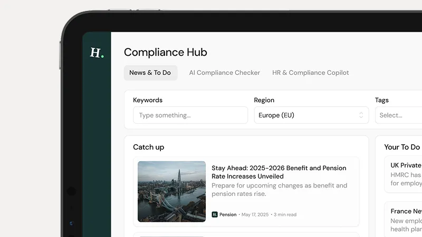Click the Your To Do section heading

[x=401, y=147]
